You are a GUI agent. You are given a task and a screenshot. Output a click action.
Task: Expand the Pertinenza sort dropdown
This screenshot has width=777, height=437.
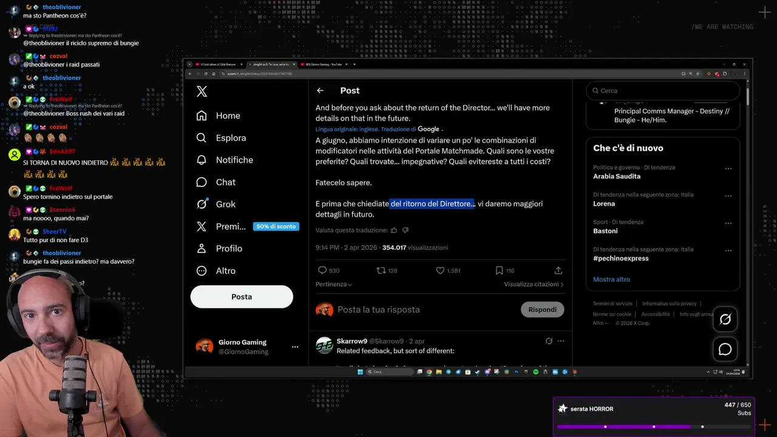pyautogui.click(x=334, y=284)
